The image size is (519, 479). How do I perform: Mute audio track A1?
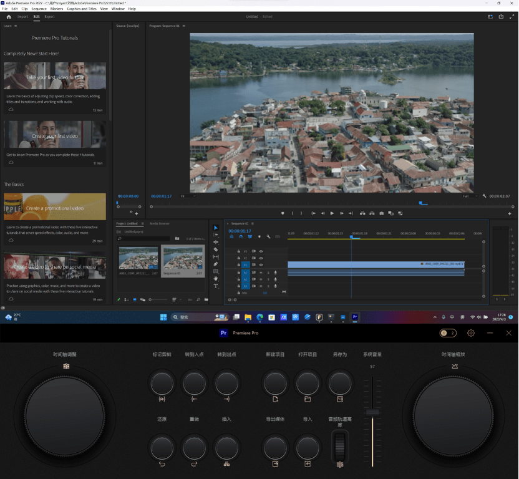pos(261,272)
